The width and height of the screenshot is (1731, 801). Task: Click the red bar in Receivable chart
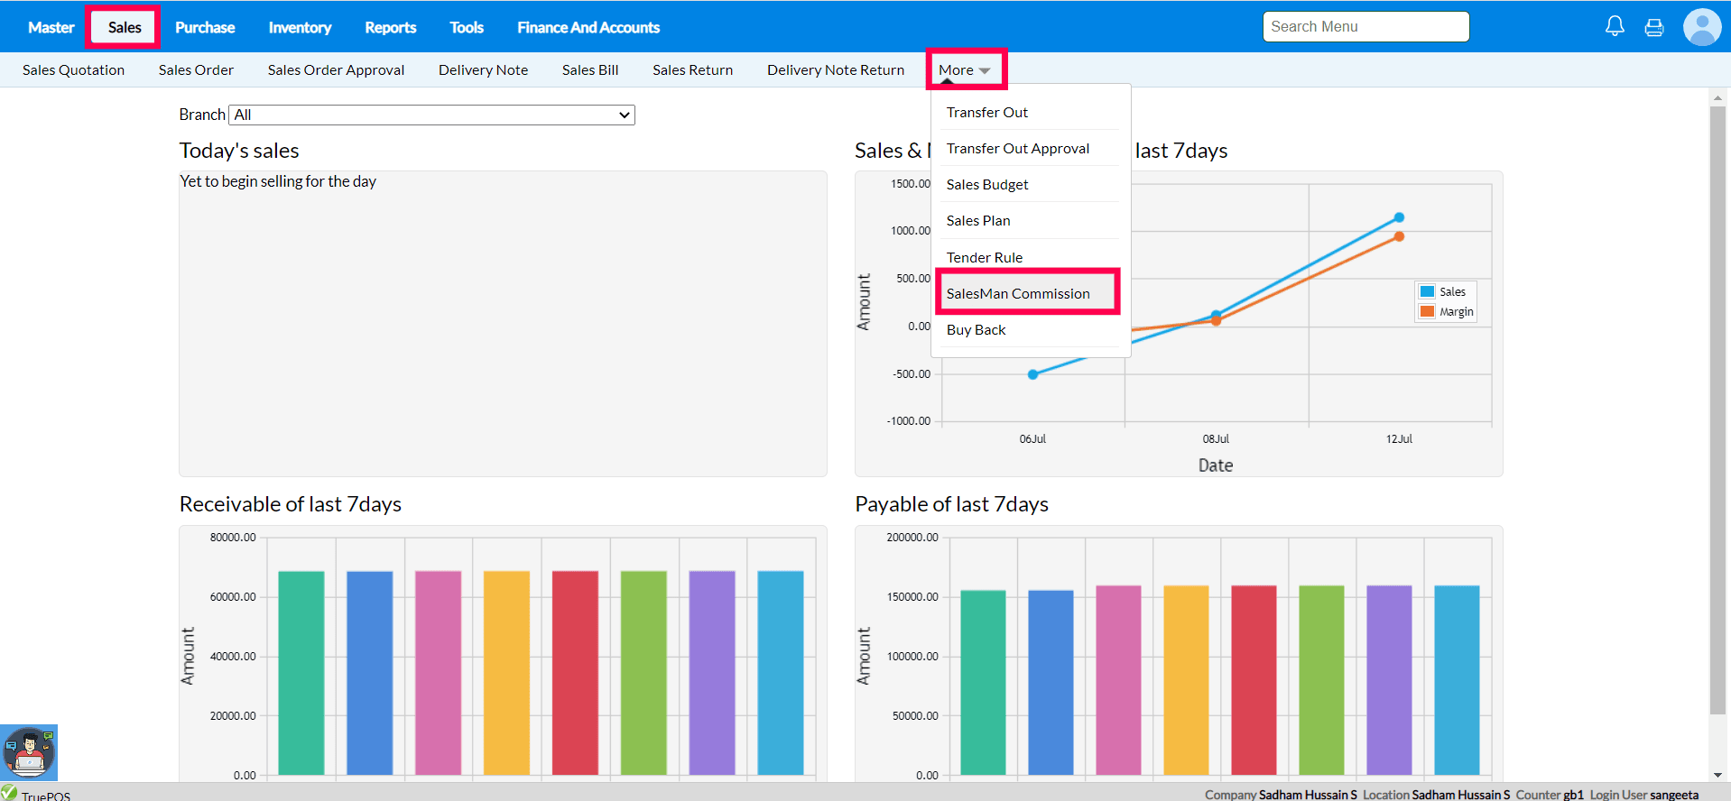point(575,672)
